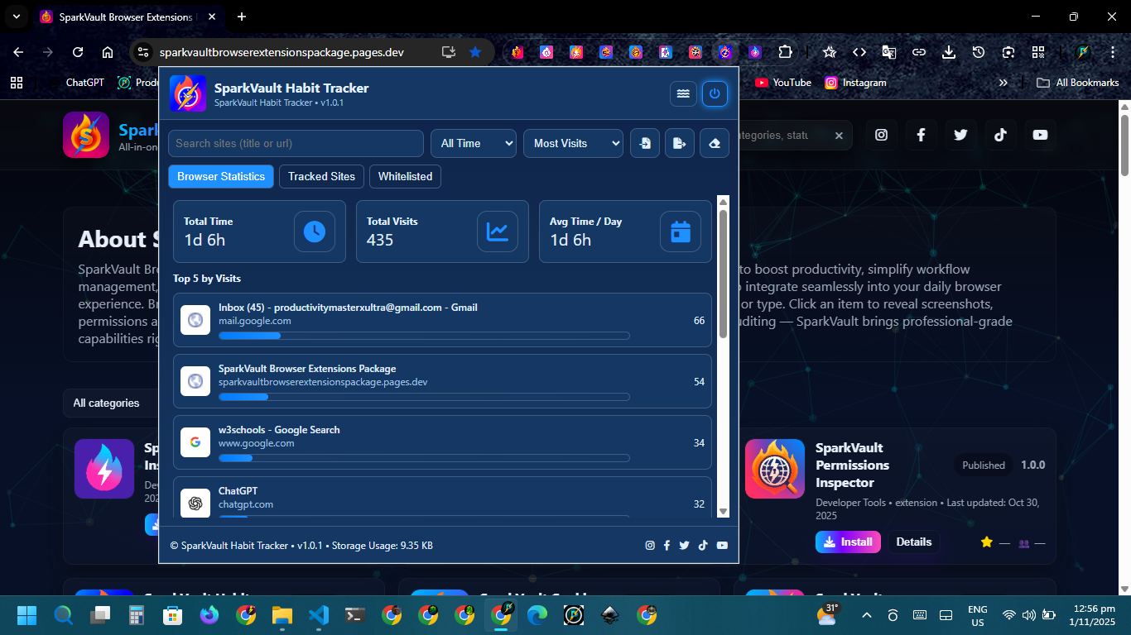
Task: Click the Gmail inbox entry's visits progress bar
Action: click(x=423, y=336)
